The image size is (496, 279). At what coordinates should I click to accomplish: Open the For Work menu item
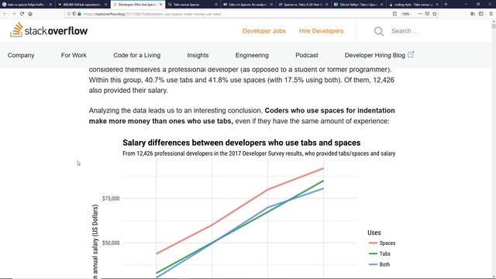click(74, 55)
